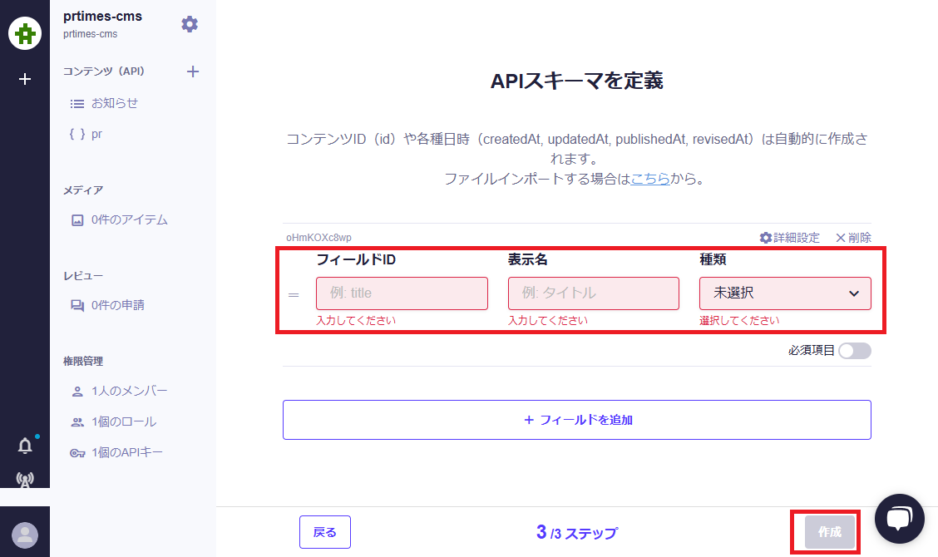Open 詳細設定 for the field
The width and height of the screenshot is (938, 557).
point(790,238)
